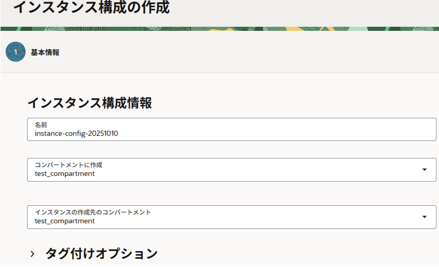The height and width of the screenshot is (267, 439).
Task: Click the number 1 inside step indicator
Action: pos(15,52)
